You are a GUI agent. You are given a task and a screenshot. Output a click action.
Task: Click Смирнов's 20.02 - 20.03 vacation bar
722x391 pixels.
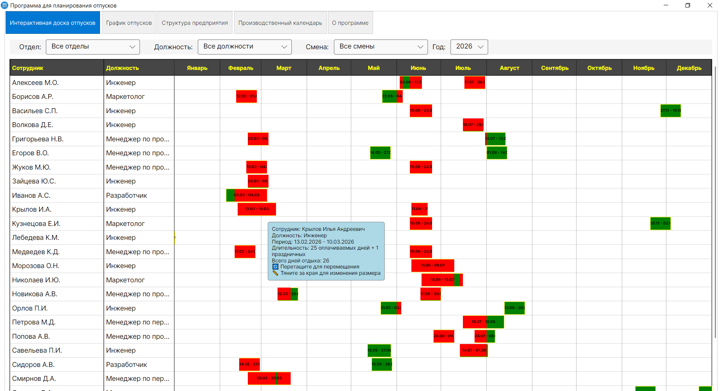269,378
